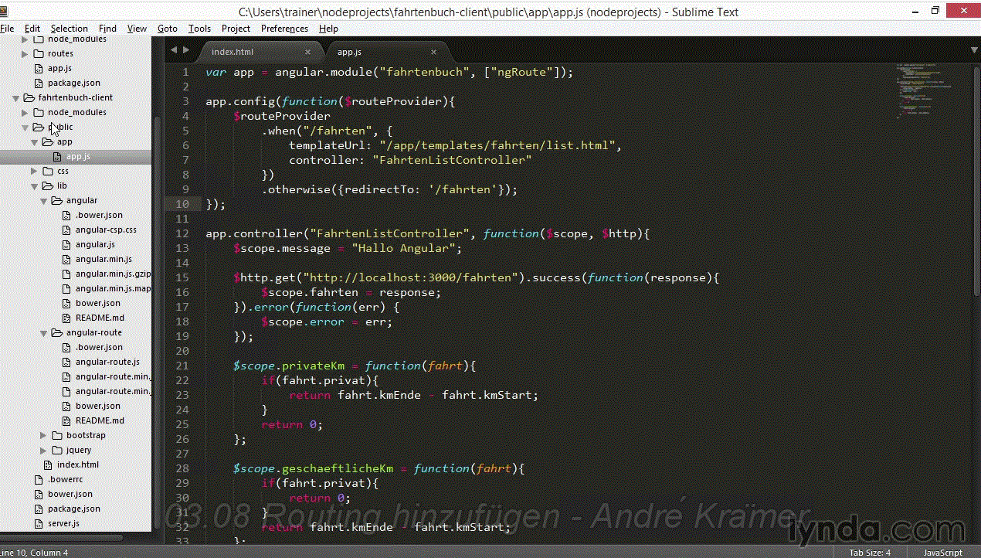Open README.md in angular-route folder
This screenshot has width=981, height=558.
(x=100, y=420)
